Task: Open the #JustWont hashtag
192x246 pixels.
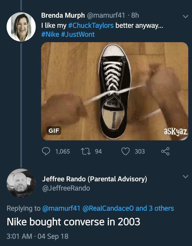Action: tap(78, 34)
